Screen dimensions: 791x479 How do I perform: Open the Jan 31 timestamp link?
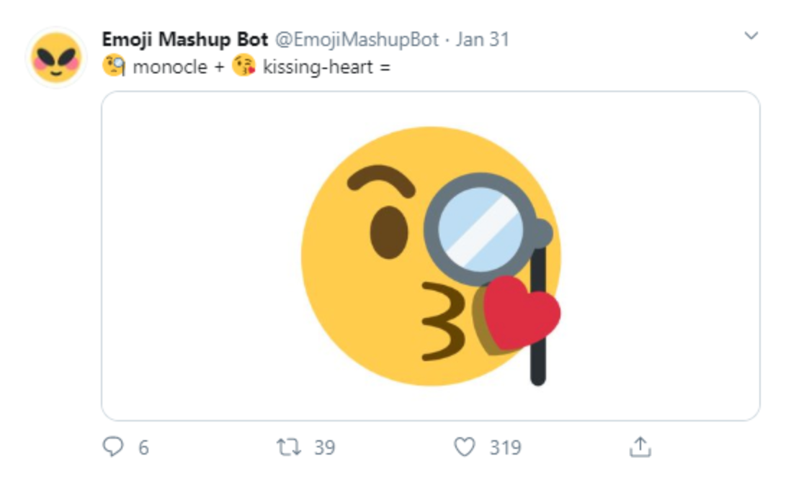tap(482, 40)
